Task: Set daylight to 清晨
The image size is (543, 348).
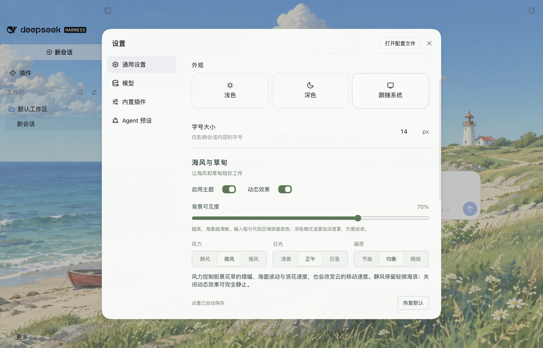Action: 286,259
